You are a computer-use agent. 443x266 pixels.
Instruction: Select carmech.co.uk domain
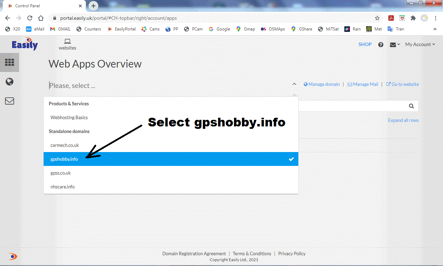pyautogui.click(x=65, y=145)
